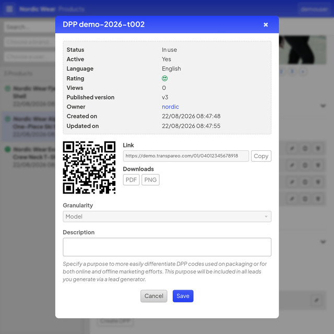
Task: Click the Search field in background sidebar
Action: (x=29, y=27)
